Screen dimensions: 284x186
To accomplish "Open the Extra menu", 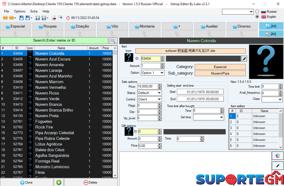I will pos(34,11).
